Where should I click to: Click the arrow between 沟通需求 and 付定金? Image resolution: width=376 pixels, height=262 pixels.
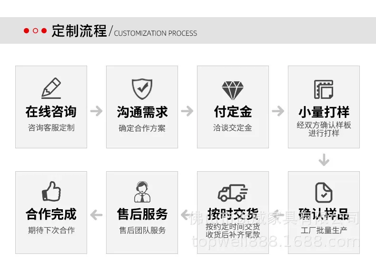(x=187, y=111)
